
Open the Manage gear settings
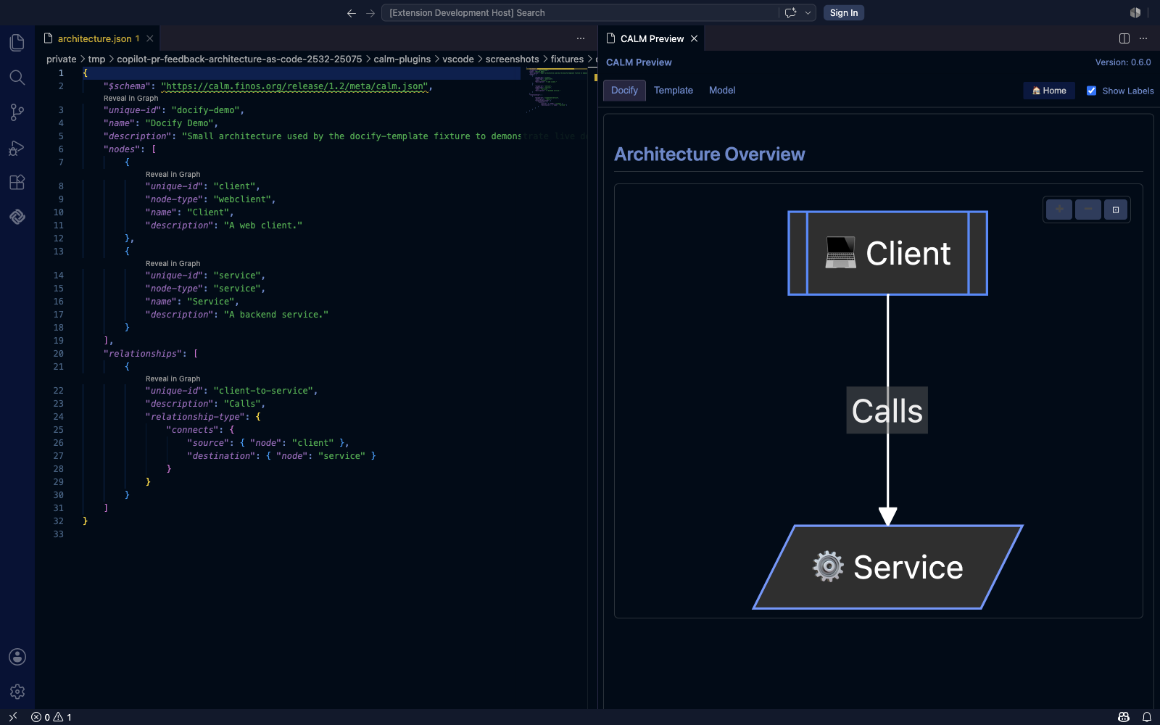tap(17, 692)
